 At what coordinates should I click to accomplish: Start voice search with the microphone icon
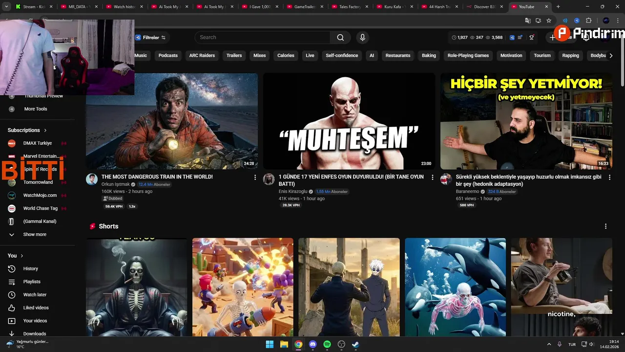pyautogui.click(x=362, y=38)
